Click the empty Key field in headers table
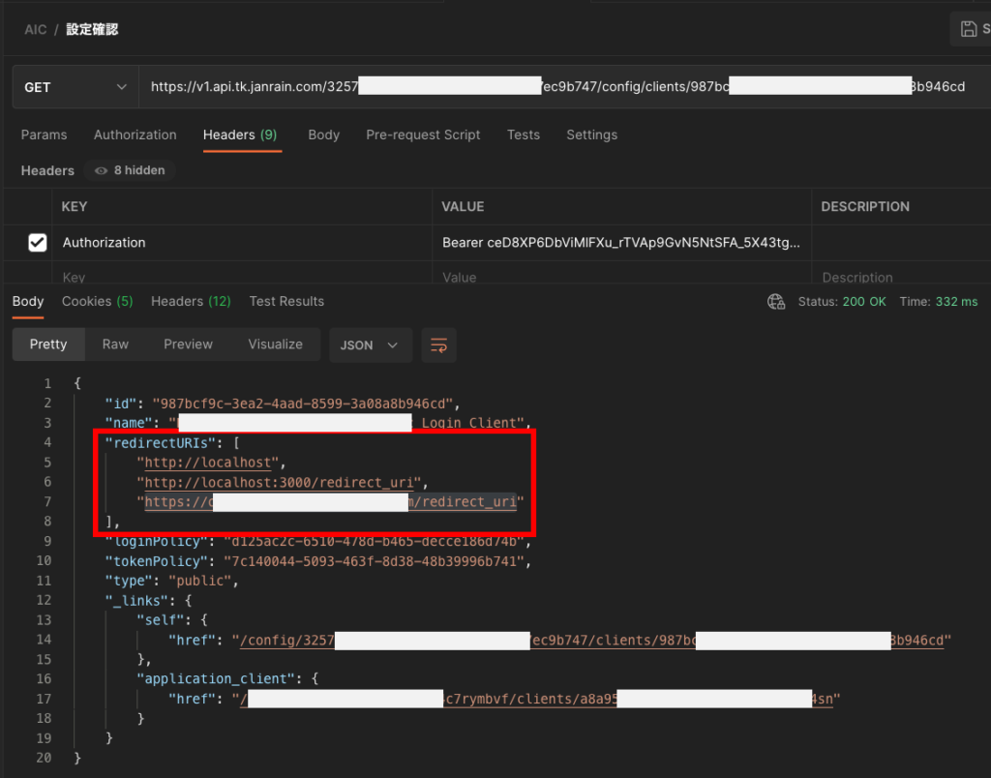991x778 pixels. click(242, 278)
